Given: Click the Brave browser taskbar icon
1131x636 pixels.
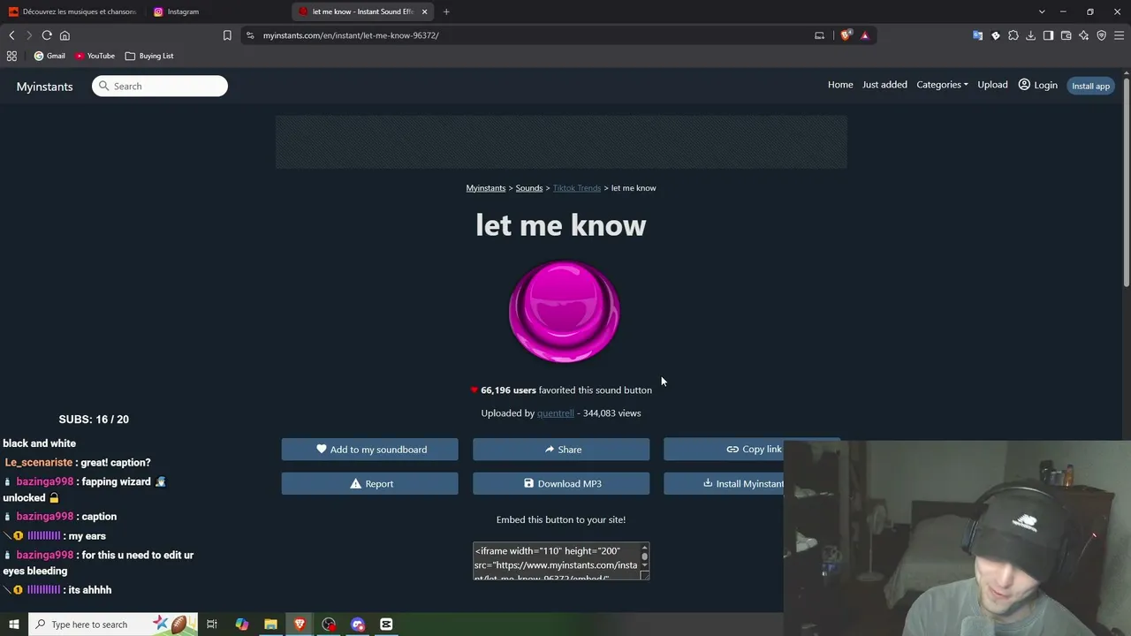Looking at the screenshot, I should [x=300, y=625].
